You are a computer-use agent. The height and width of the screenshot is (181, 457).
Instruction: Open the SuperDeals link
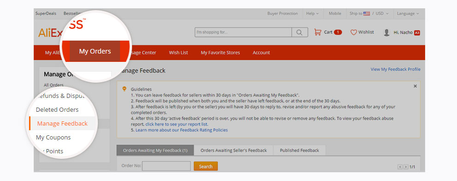pos(46,13)
